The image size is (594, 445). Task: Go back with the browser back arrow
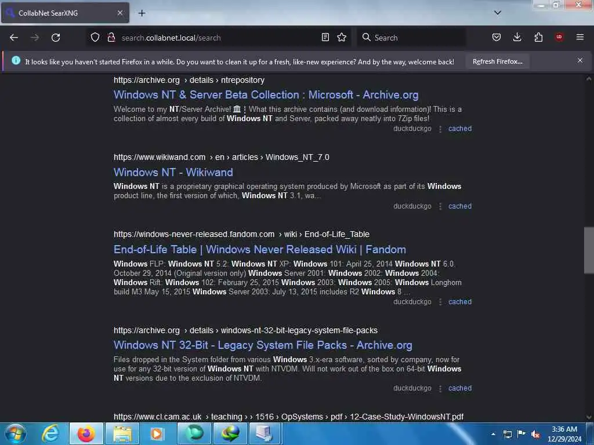(14, 38)
